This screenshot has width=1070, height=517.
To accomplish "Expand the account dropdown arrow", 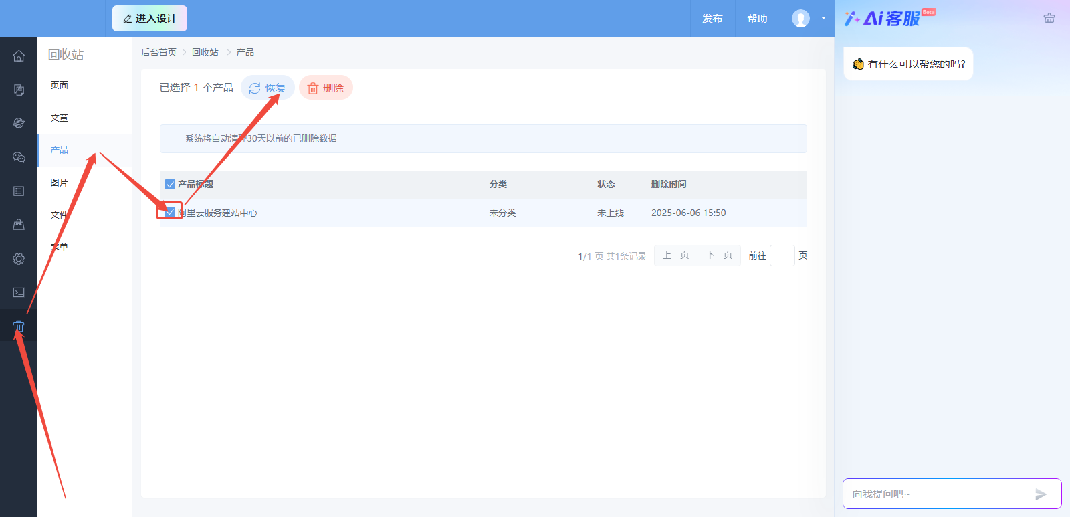I will tap(823, 19).
